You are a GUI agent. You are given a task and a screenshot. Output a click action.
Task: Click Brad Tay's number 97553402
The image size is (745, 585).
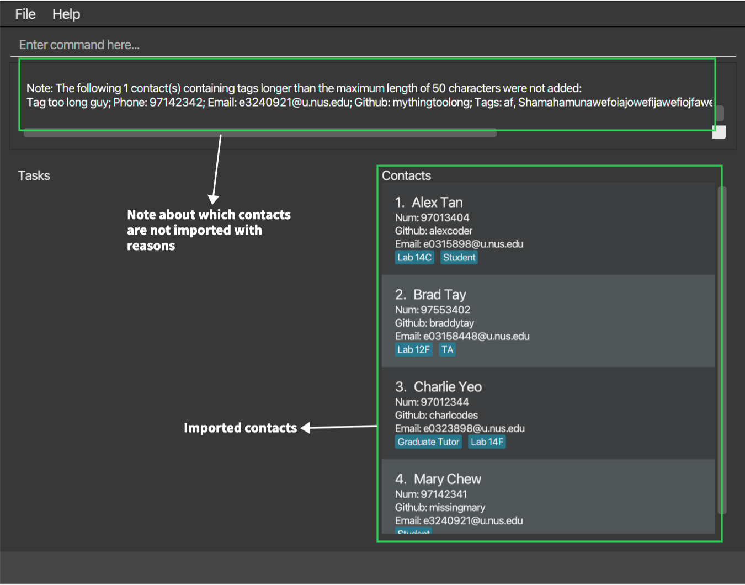click(x=433, y=310)
